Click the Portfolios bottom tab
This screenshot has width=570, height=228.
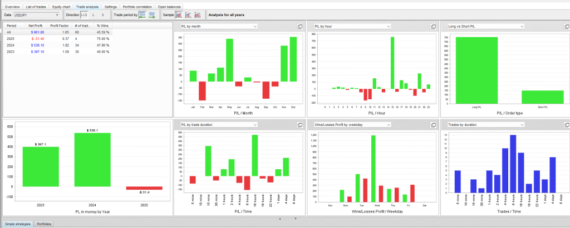tap(43, 224)
